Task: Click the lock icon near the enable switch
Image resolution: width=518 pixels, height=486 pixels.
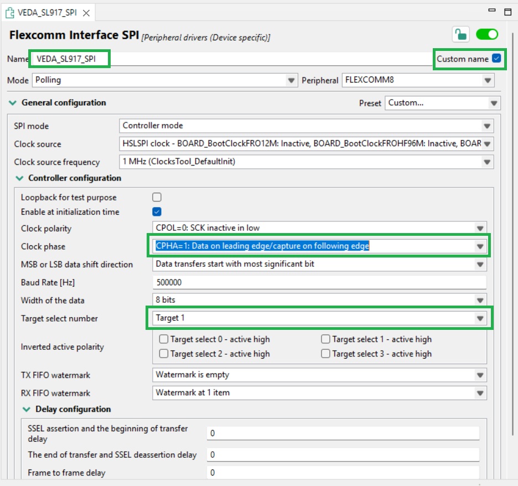Action: [460, 34]
